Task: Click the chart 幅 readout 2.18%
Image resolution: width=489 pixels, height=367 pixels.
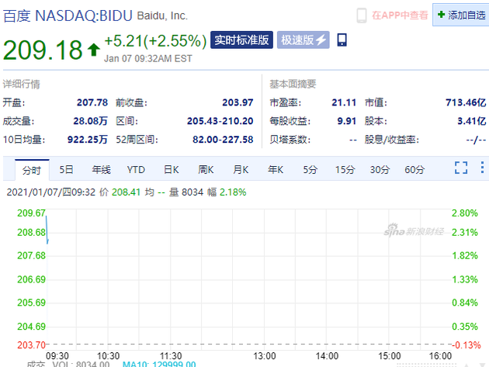Action: point(233,192)
